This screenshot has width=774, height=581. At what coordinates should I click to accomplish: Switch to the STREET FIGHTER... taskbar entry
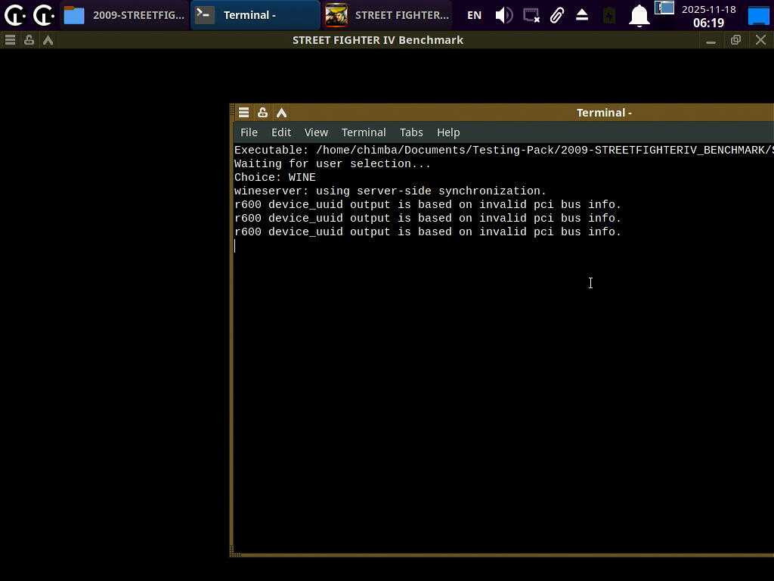coord(387,15)
